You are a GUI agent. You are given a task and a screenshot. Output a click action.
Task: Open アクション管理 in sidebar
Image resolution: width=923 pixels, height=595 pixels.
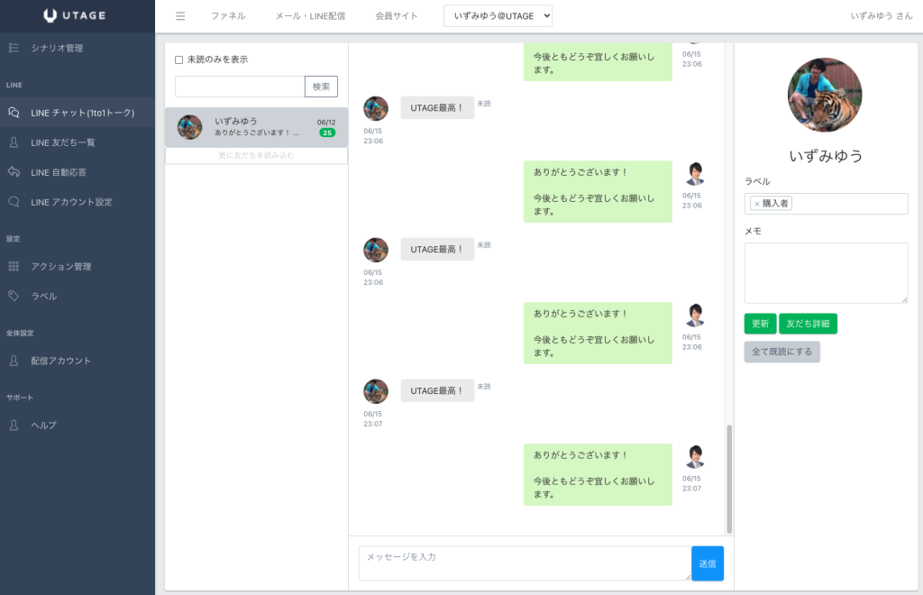point(60,266)
